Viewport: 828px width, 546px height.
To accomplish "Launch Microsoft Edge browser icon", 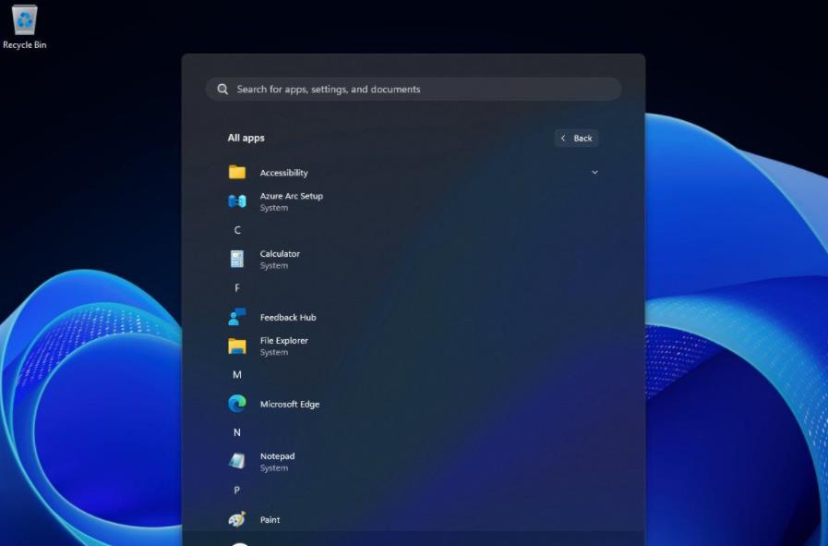I will 237,404.
